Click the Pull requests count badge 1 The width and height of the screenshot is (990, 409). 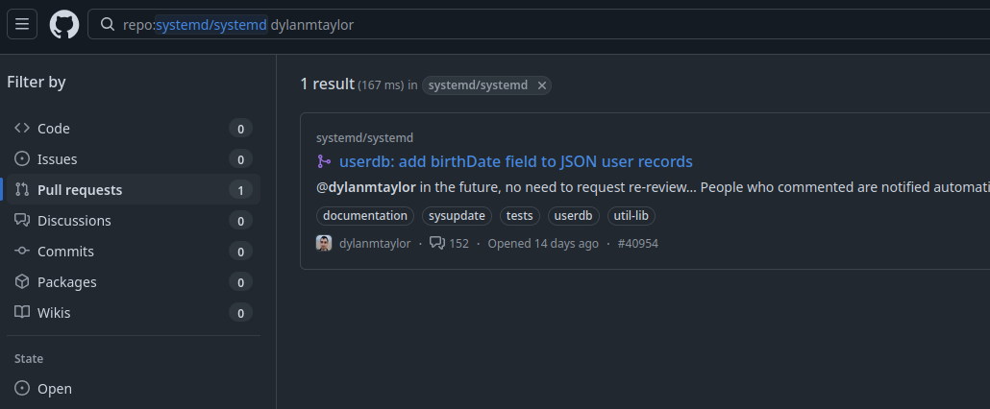pyautogui.click(x=240, y=190)
